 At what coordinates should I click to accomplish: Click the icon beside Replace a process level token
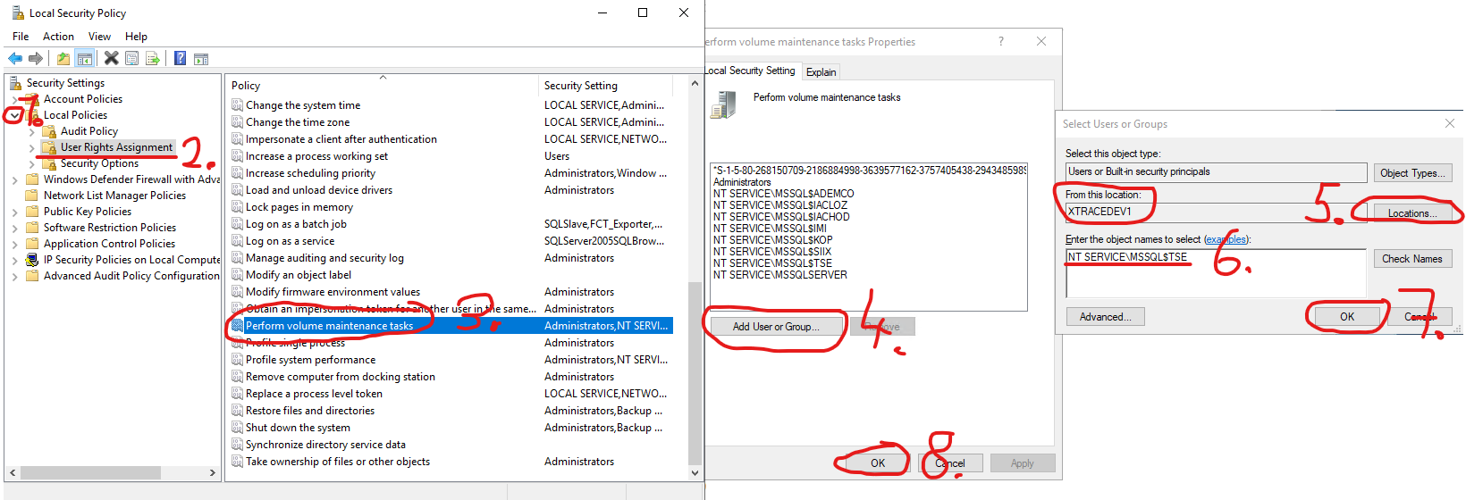237,393
